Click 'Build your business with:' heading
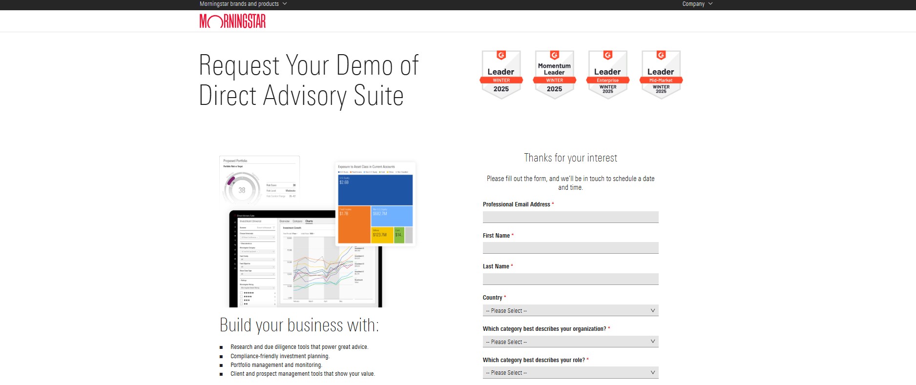The width and height of the screenshot is (916, 385). 299,325
